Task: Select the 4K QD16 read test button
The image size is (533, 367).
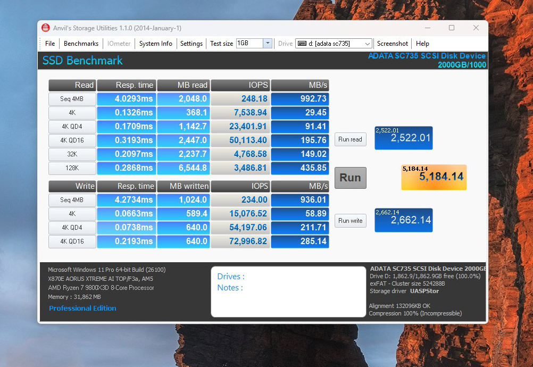Action: tap(72, 140)
